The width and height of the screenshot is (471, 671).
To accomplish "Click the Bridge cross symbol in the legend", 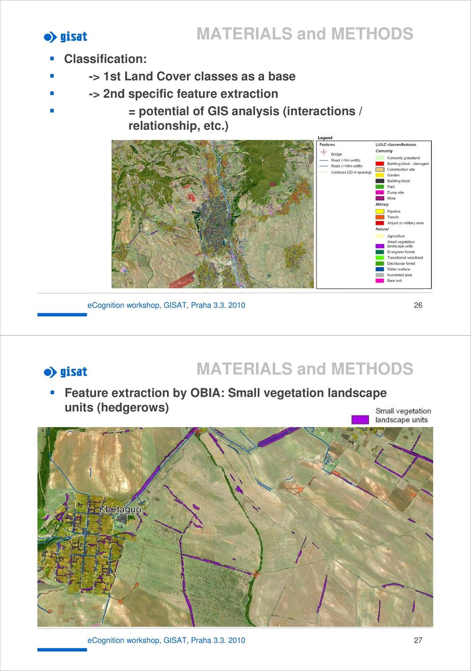I will tap(323, 152).
